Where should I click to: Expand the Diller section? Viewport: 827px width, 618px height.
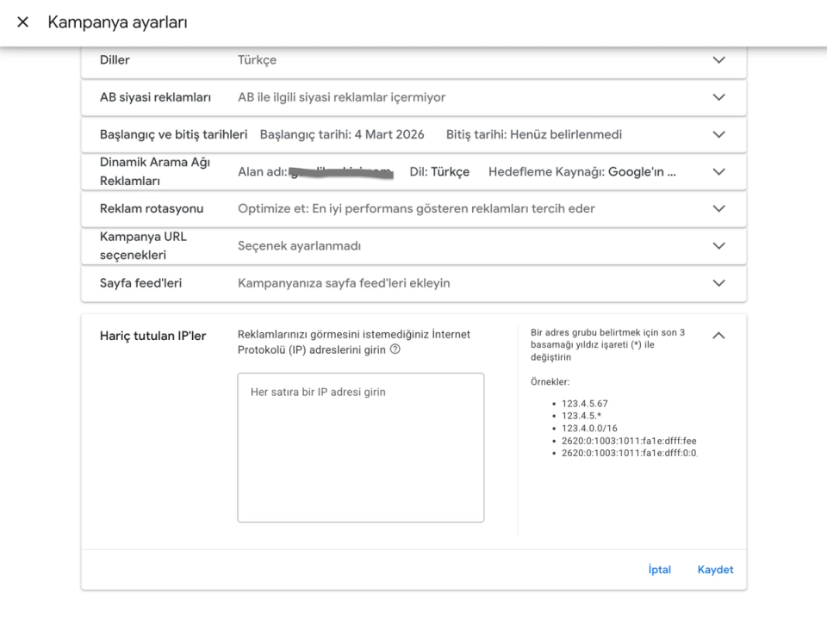(718, 59)
